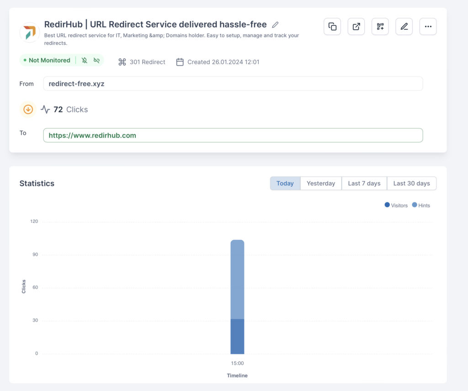Click the edit pen button in toolbar
Screen dimensions: 468x391
click(x=404, y=26)
